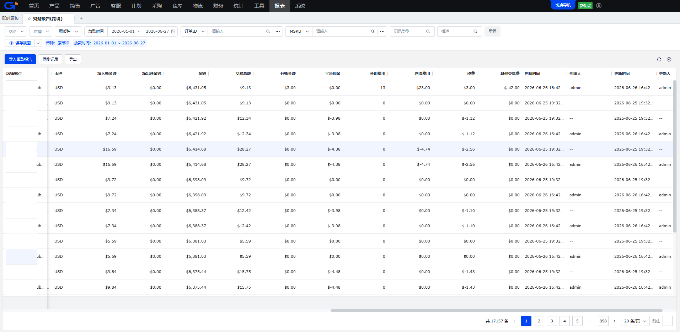Click search icon in 订单ID field
The image size is (680, 332).
(x=268, y=31)
